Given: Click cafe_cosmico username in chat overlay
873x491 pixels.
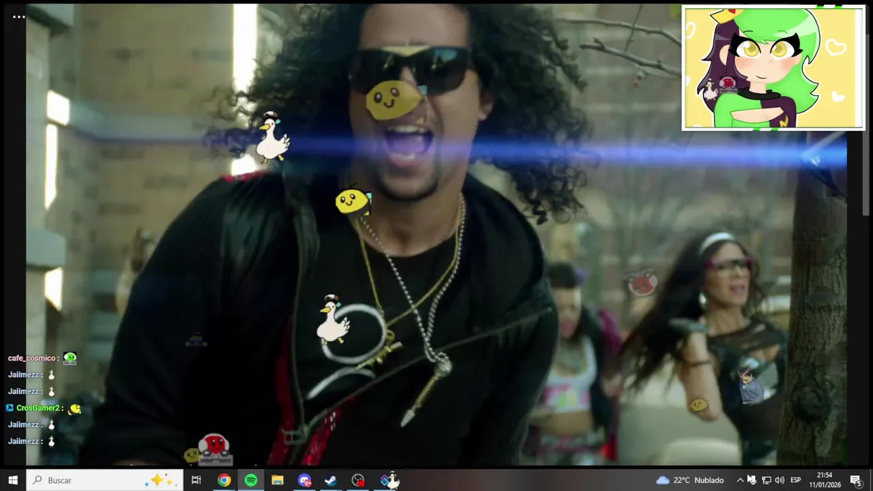Looking at the screenshot, I should click(x=31, y=358).
